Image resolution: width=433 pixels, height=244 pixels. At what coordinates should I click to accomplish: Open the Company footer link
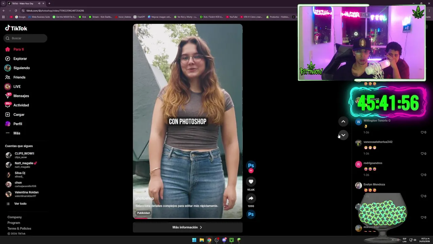click(x=15, y=217)
